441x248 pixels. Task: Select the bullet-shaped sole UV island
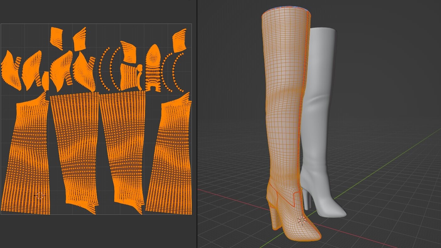coord(153,68)
